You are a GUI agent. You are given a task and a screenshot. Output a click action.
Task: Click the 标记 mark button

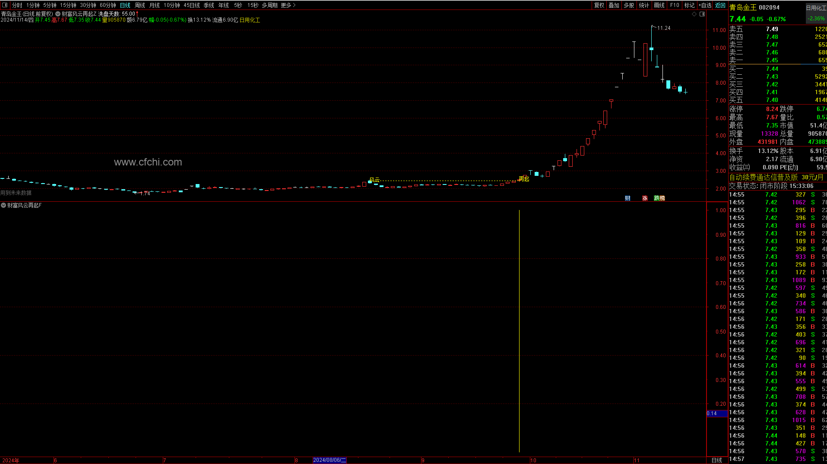(x=690, y=5)
